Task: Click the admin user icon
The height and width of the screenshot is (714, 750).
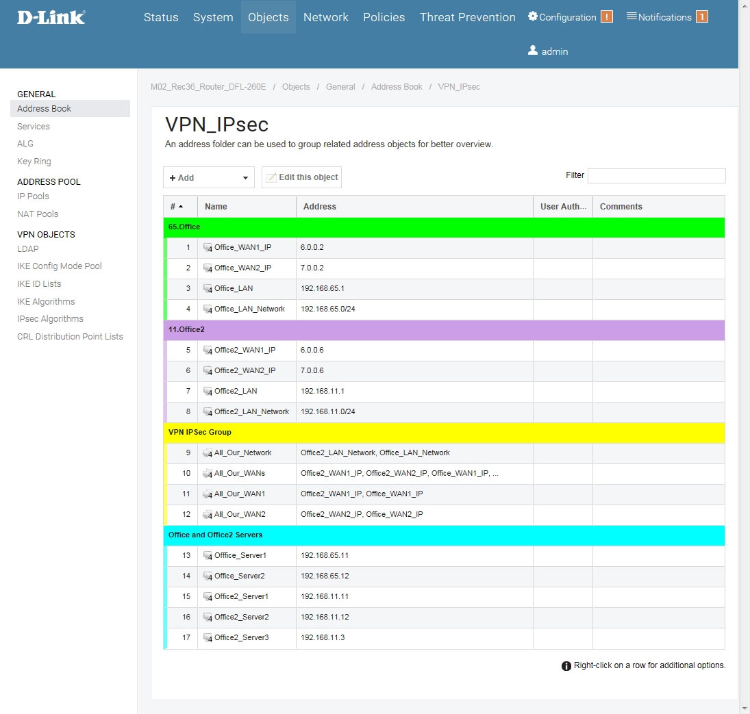Action: (533, 51)
